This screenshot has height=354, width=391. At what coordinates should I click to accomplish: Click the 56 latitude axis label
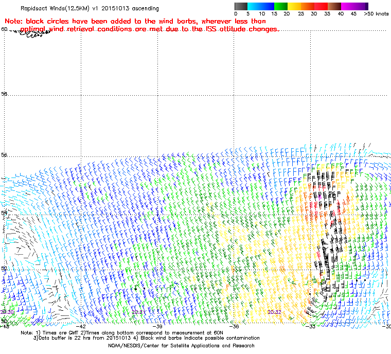coord(4,155)
